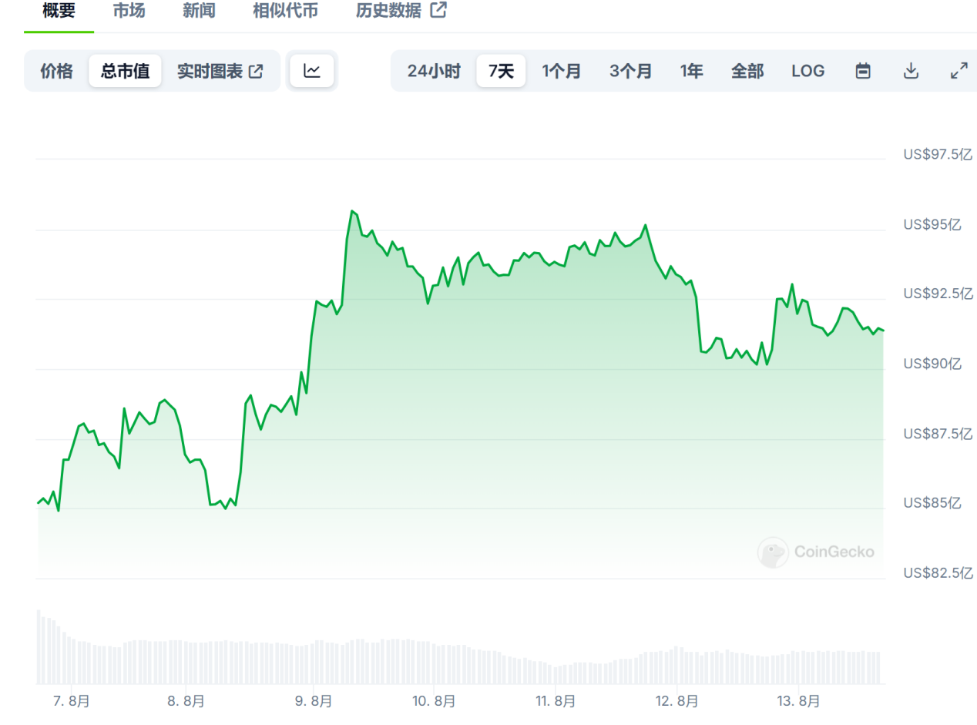Image resolution: width=977 pixels, height=725 pixels.
Task: Open 实时图表 in external view
Action: coord(220,71)
